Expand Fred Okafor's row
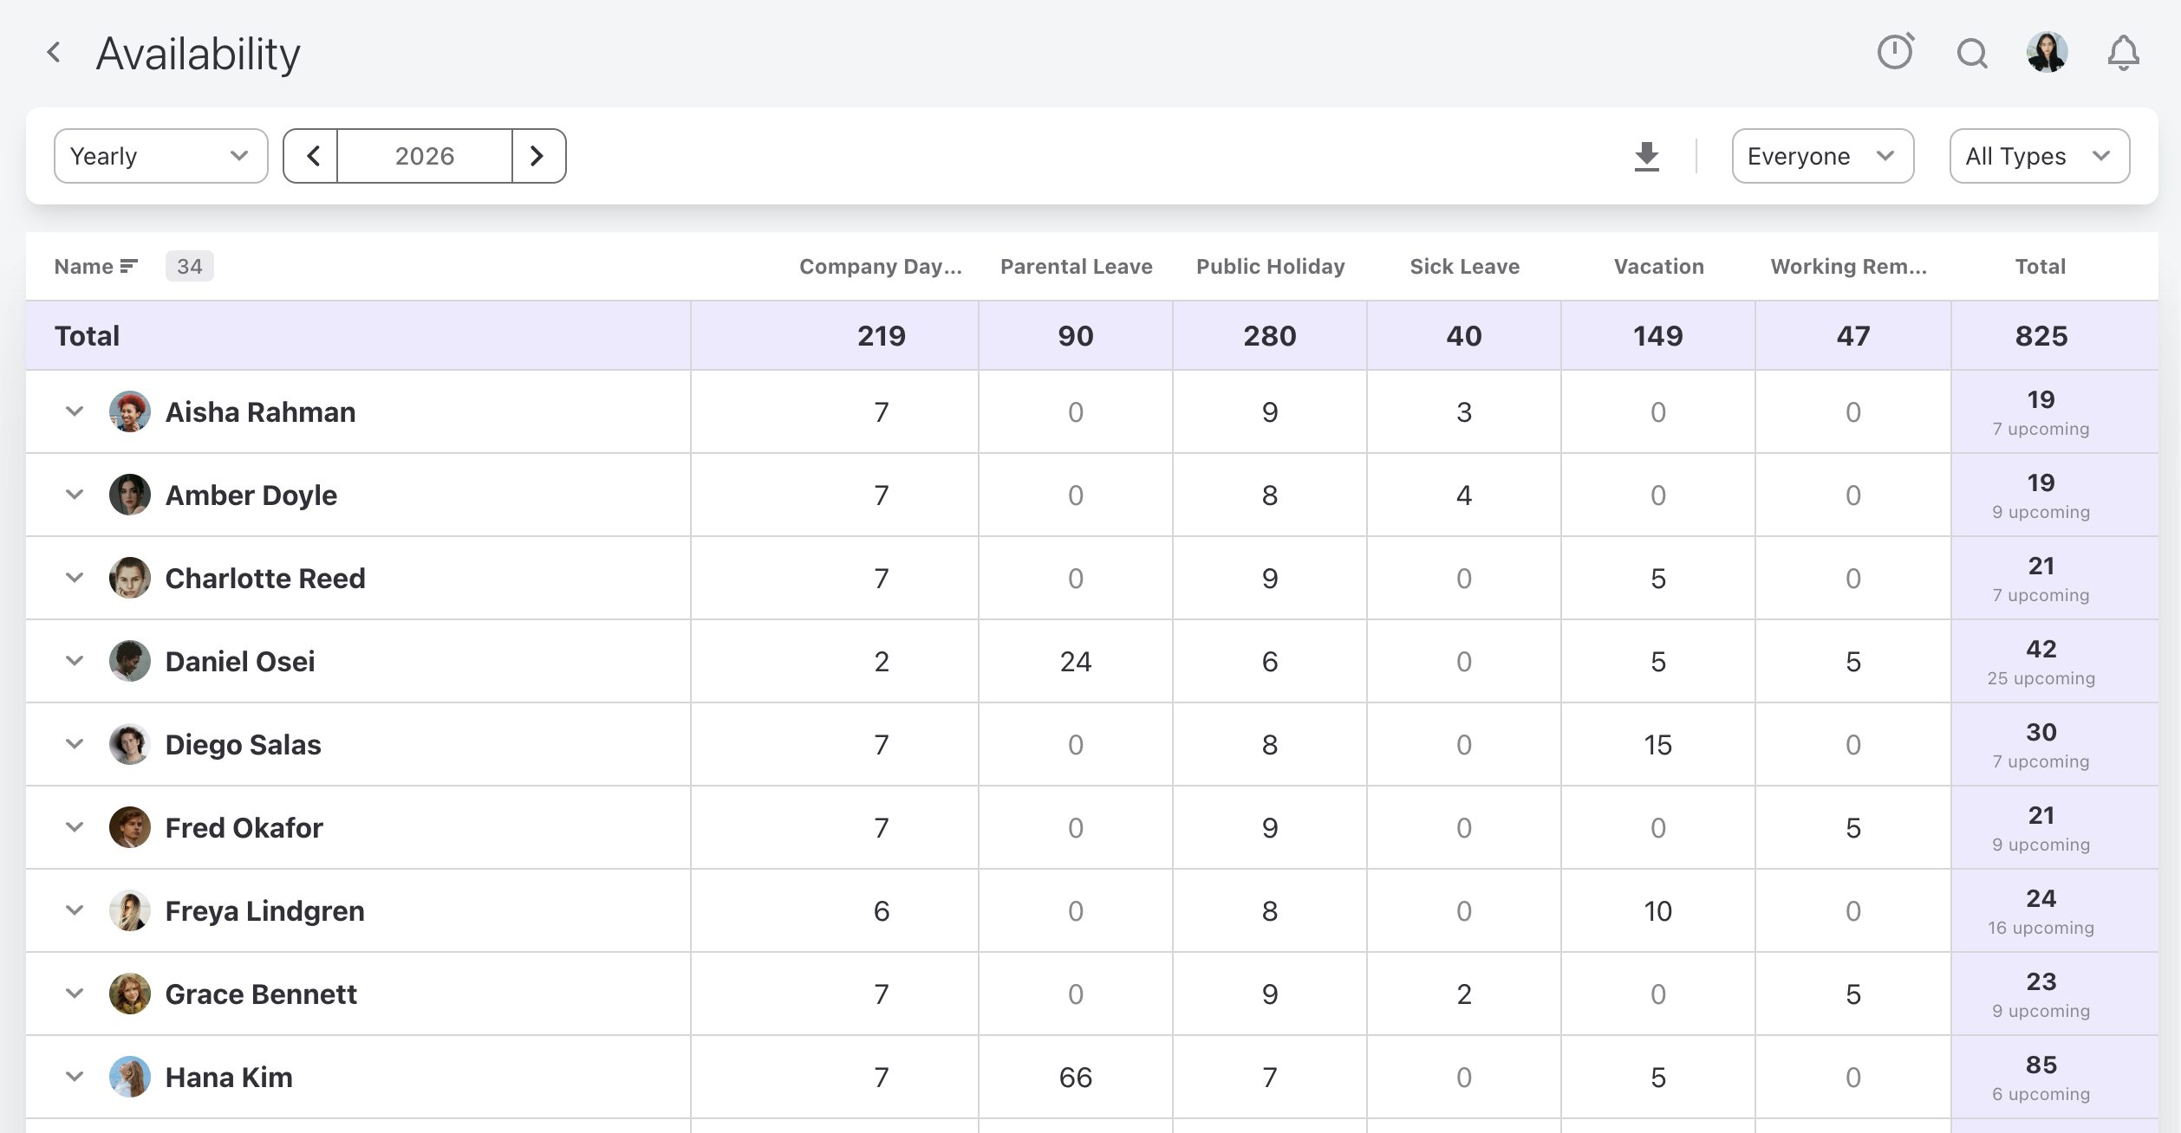Viewport: 2181px width, 1133px height. (x=75, y=827)
